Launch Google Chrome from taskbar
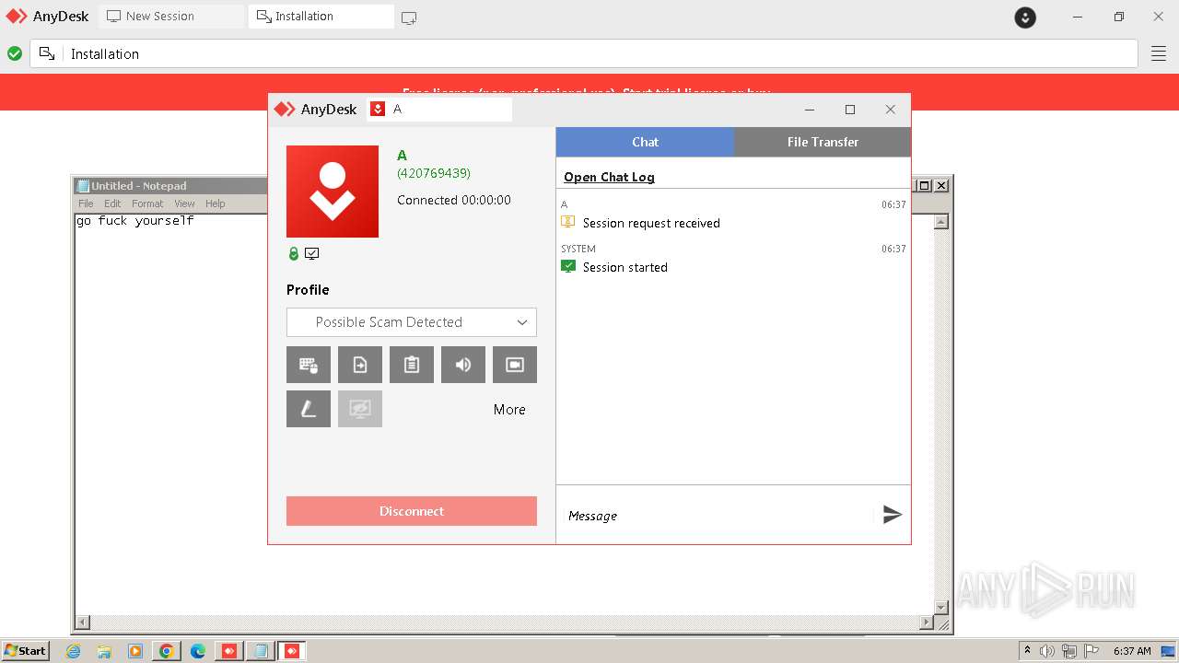Viewport: 1179px width, 663px height. pyautogui.click(x=167, y=651)
